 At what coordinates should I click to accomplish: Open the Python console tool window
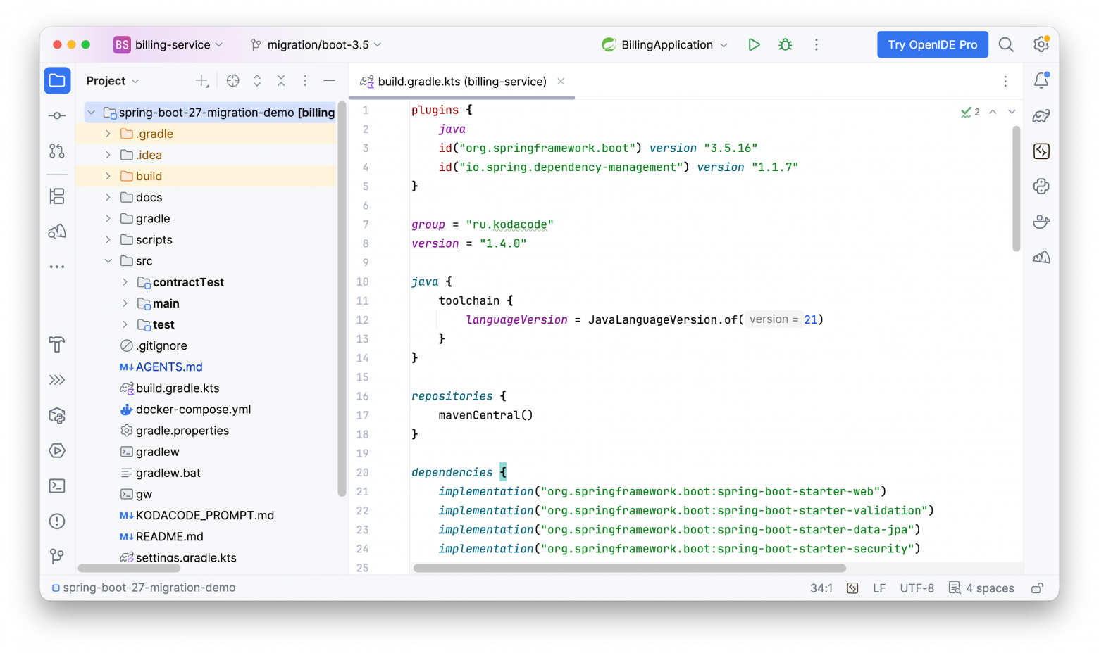(1041, 186)
